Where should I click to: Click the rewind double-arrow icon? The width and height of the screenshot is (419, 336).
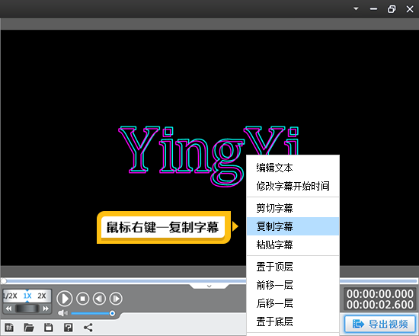(8, 309)
